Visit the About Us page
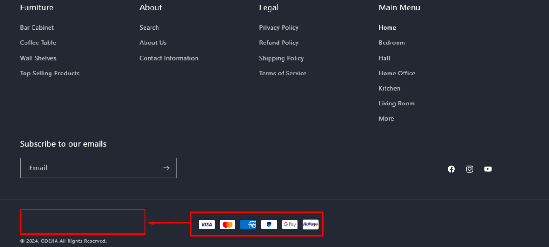Screen dimensions: 549x247 click(x=153, y=43)
